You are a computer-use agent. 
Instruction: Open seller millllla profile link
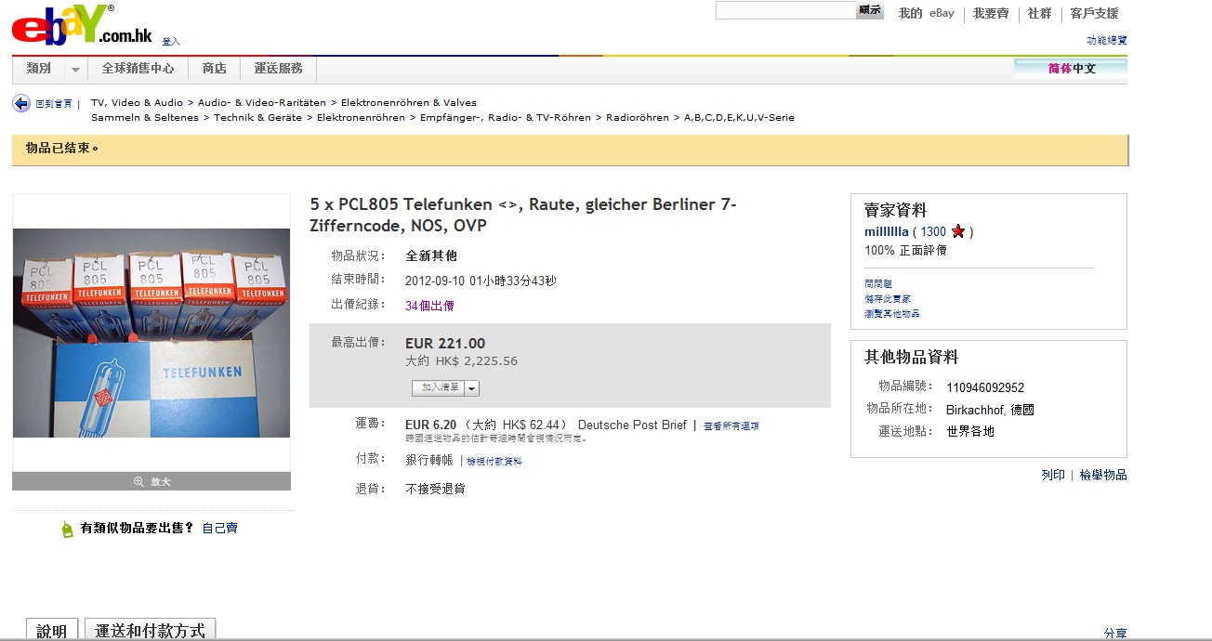[x=887, y=231]
